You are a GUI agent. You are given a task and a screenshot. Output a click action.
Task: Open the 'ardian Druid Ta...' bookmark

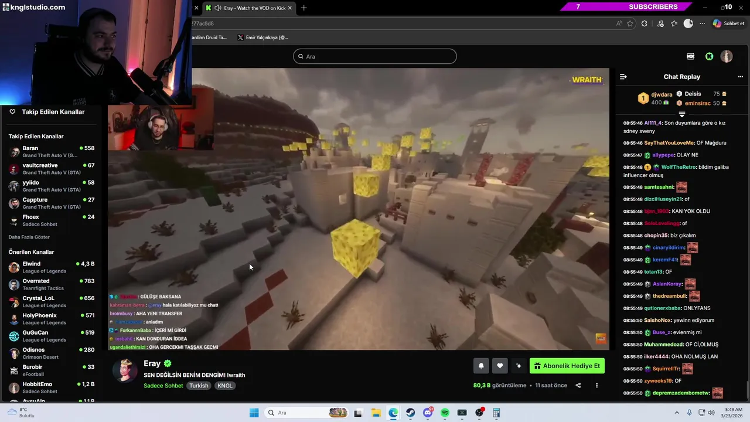pos(209,38)
